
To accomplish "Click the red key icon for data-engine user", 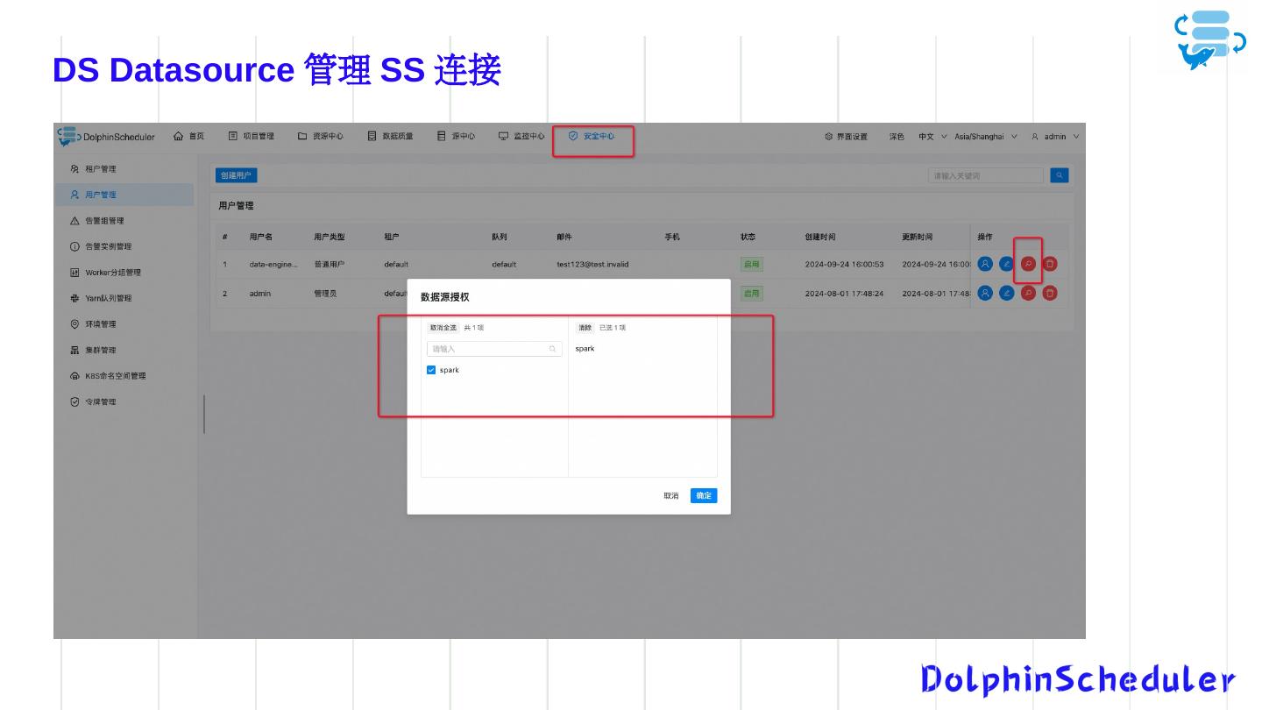I will (x=1028, y=264).
